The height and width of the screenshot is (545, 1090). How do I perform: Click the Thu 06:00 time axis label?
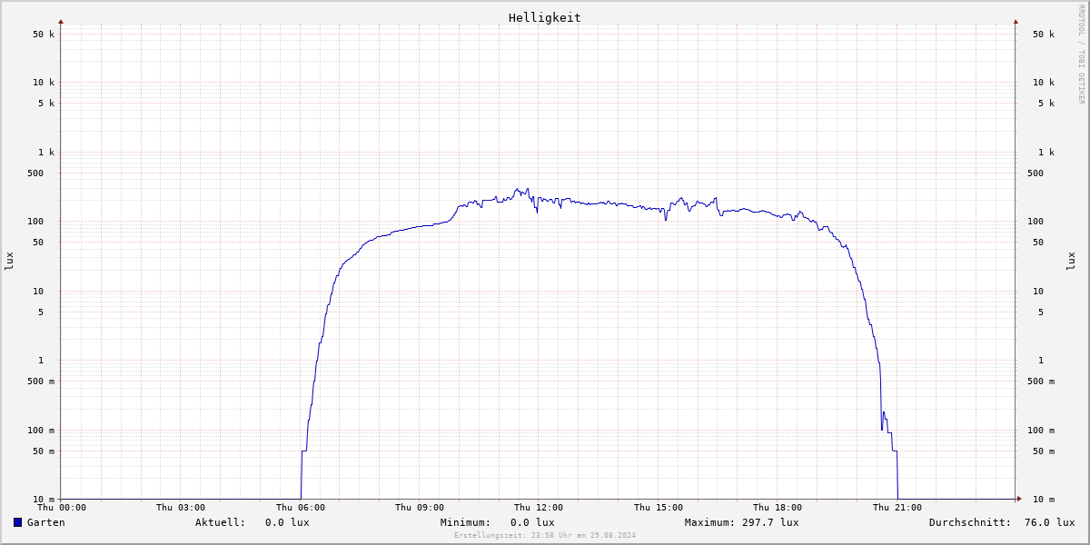click(x=301, y=508)
